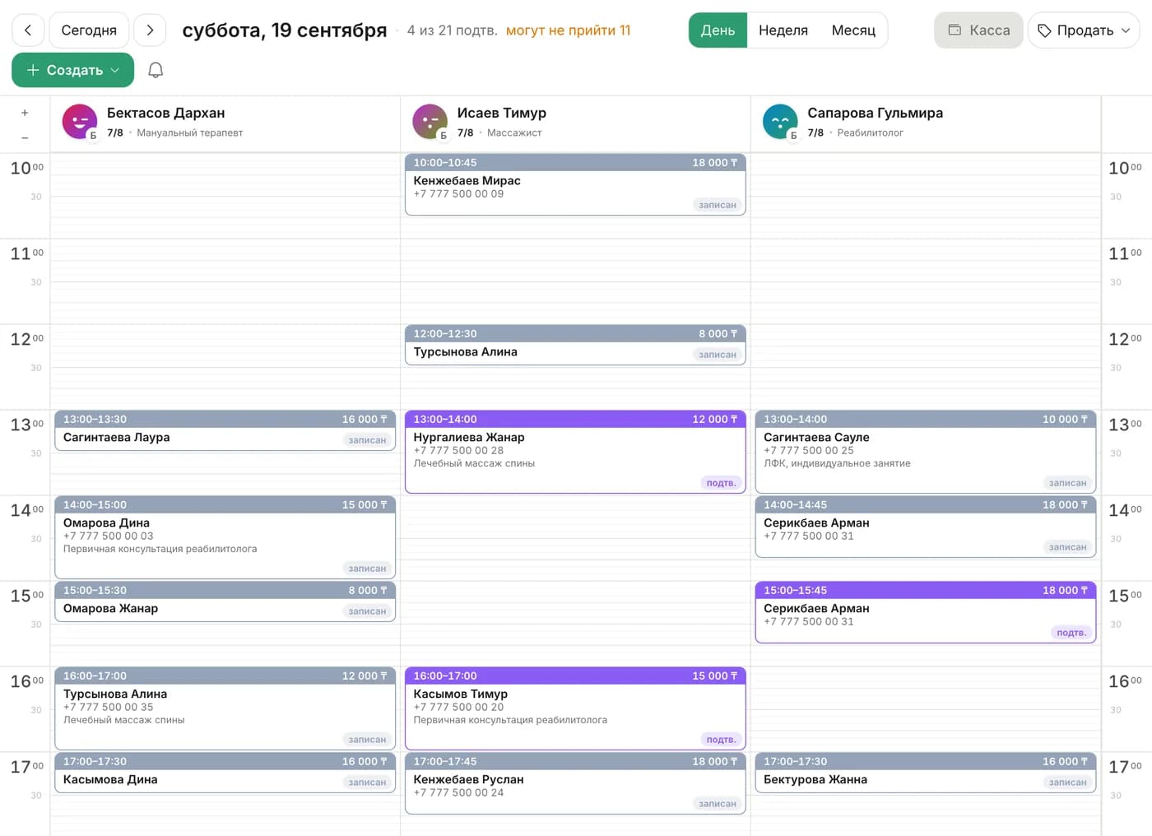Open Касымова Дина appointment

[225, 773]
